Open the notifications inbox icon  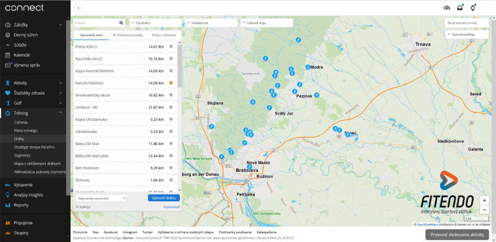(x=460, y=8)
